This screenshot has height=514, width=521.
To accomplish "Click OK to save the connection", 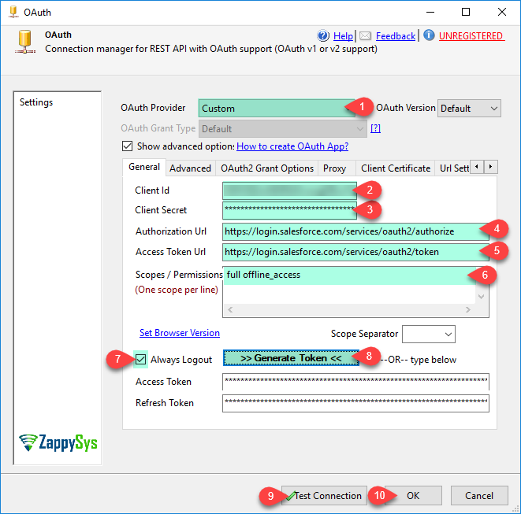I will [x=413, y=495].
